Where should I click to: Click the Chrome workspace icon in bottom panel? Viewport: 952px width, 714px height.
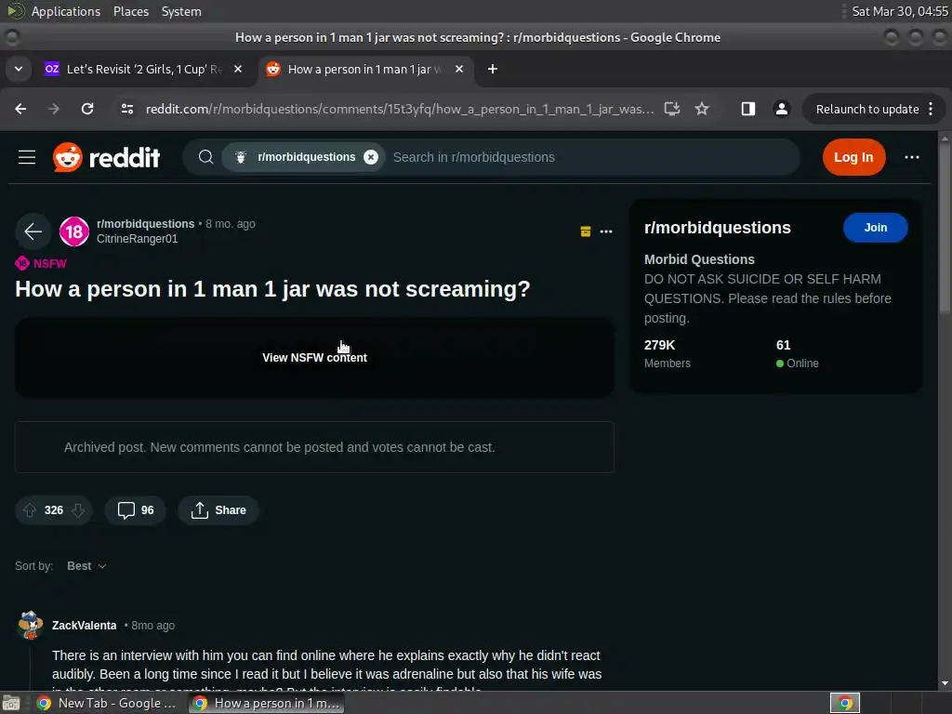click(x=844, y=703)
